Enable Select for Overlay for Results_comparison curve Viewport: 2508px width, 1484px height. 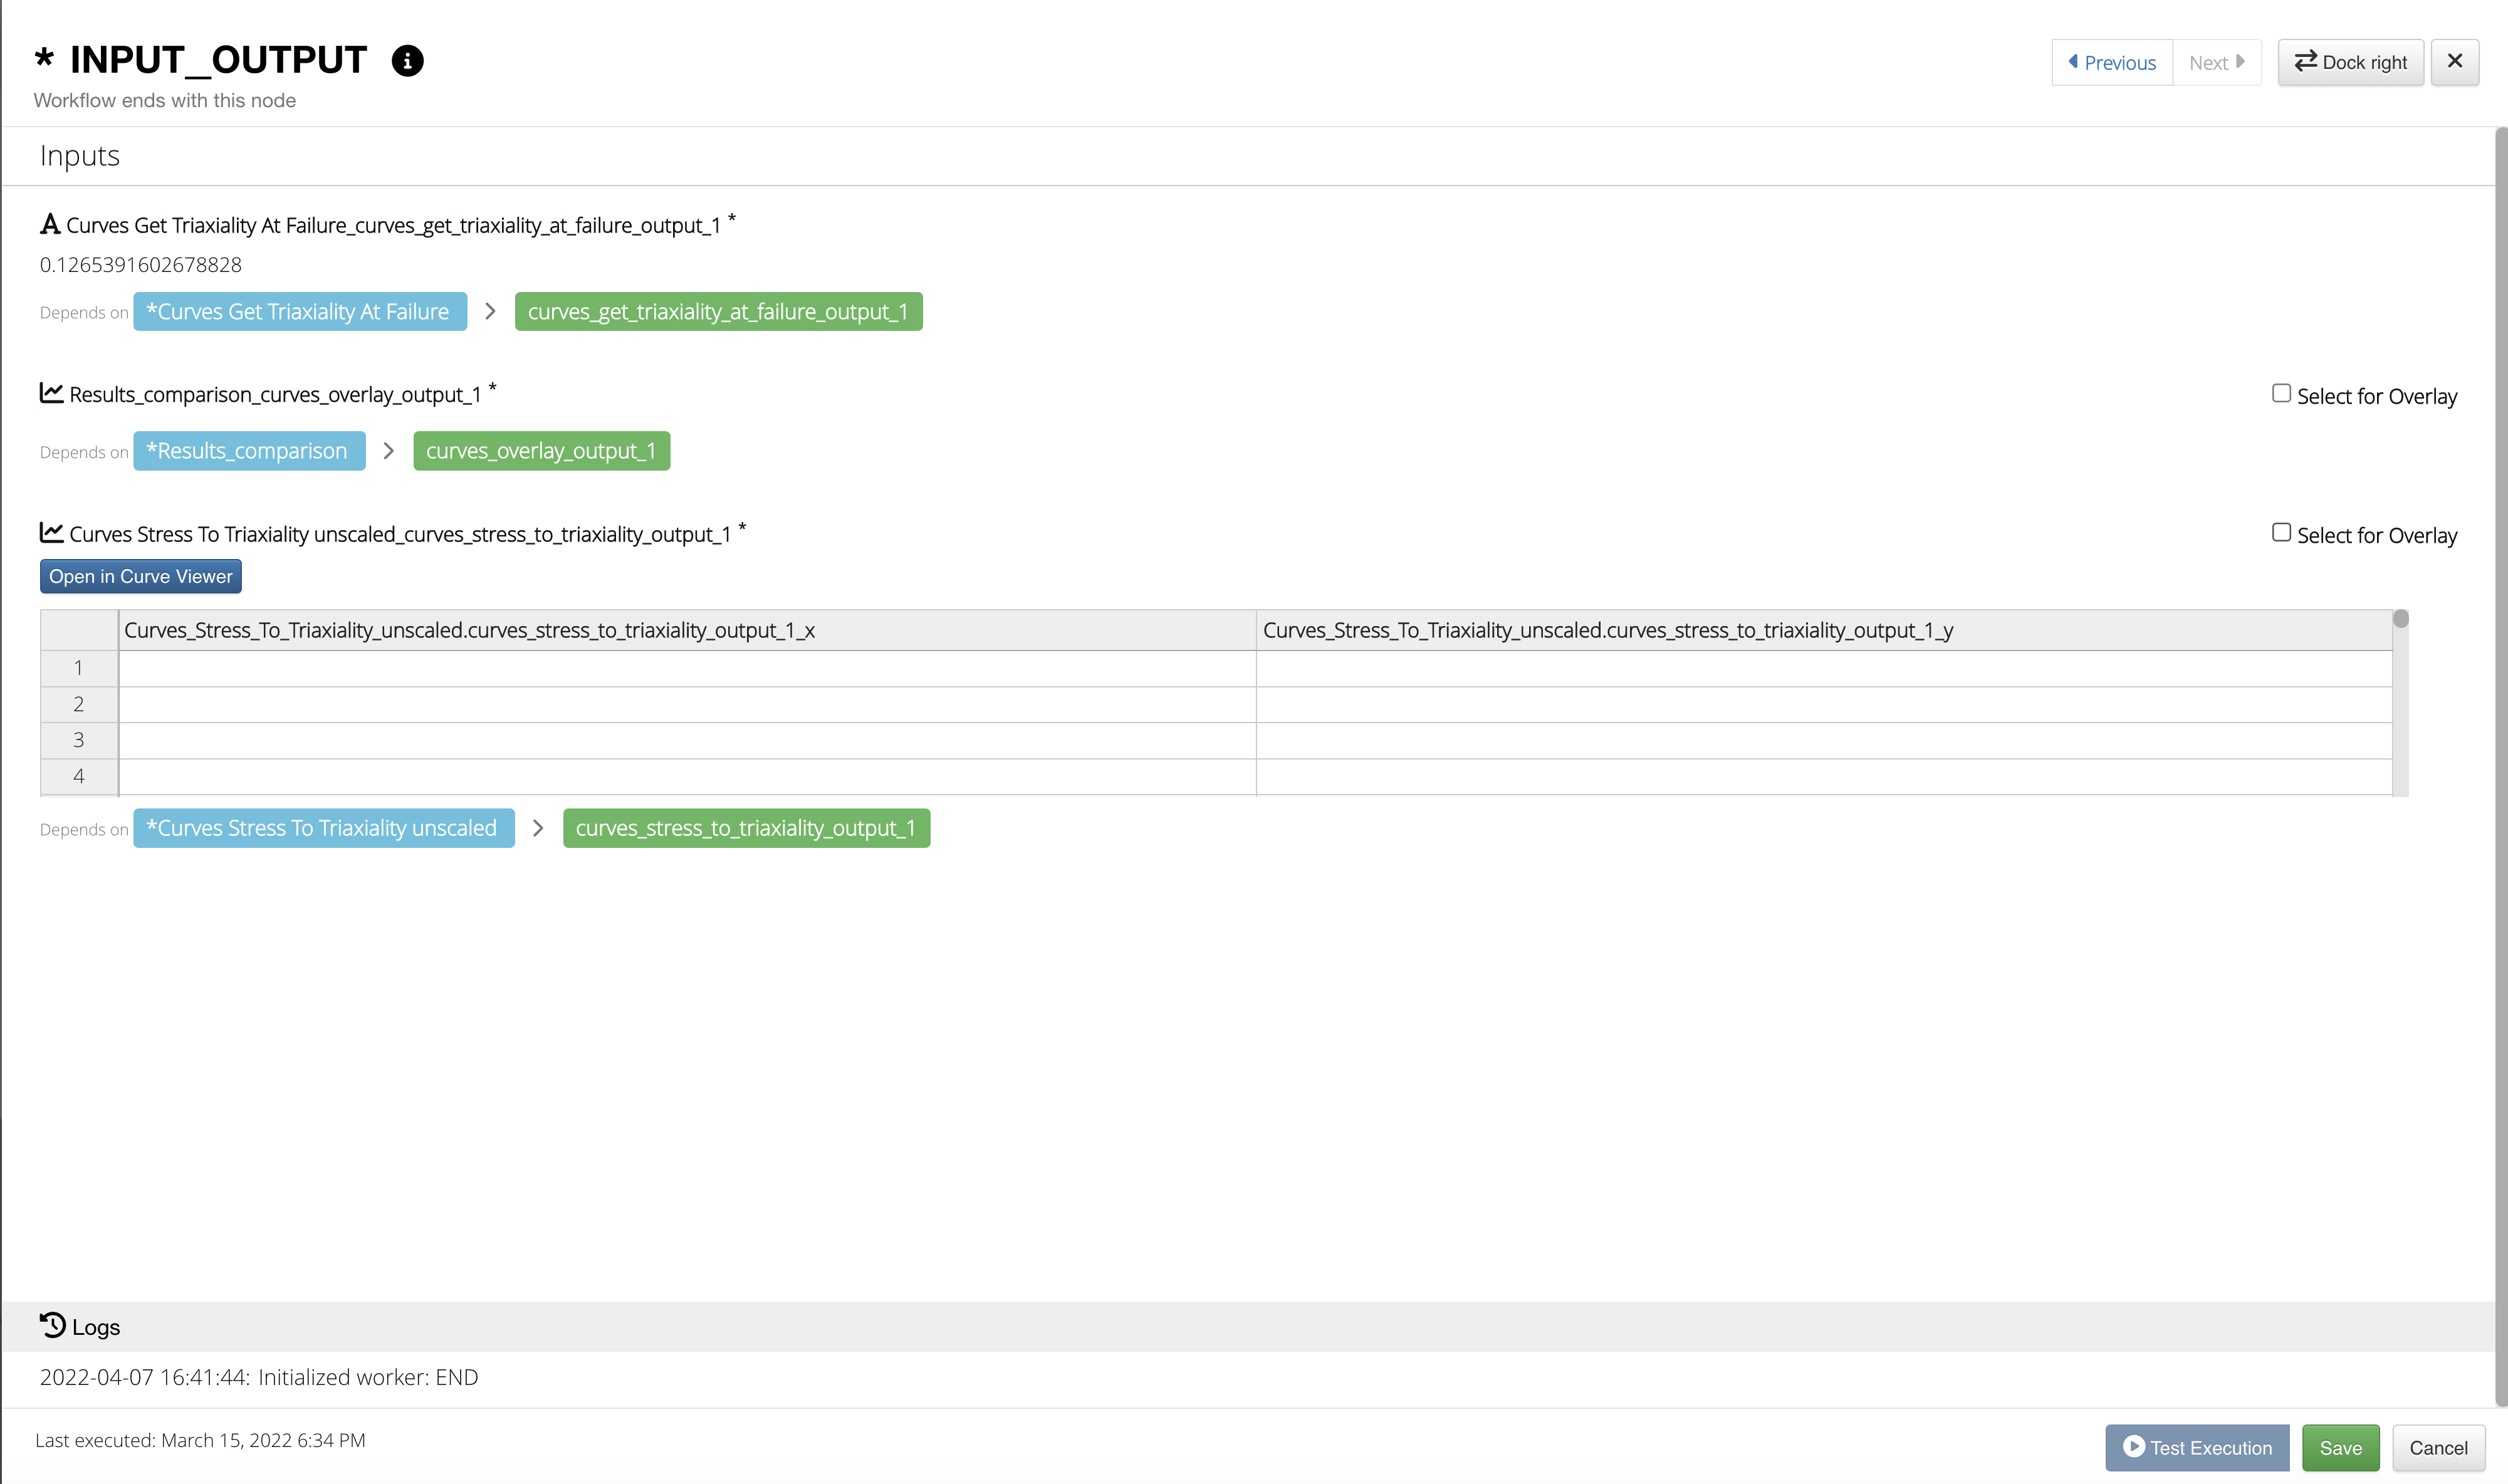pyautogui.click(x=2281, y=394)
